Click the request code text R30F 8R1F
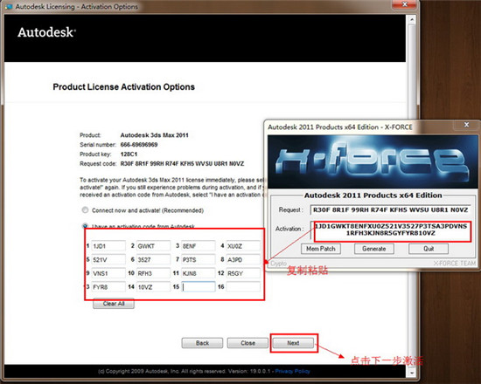The image size is (481, 384). coord(182,163)
